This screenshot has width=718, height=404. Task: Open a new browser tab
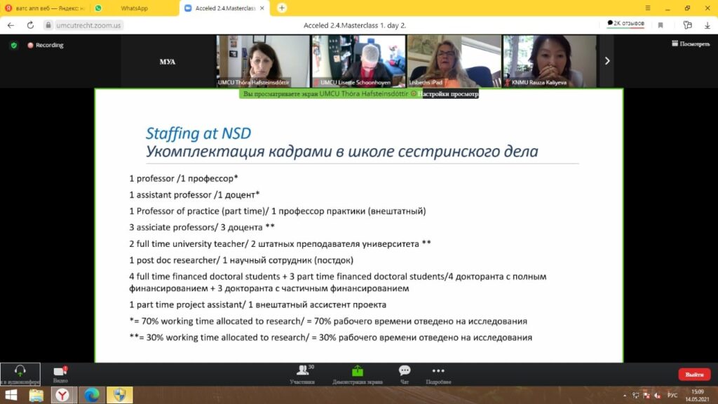pos(282,8)
